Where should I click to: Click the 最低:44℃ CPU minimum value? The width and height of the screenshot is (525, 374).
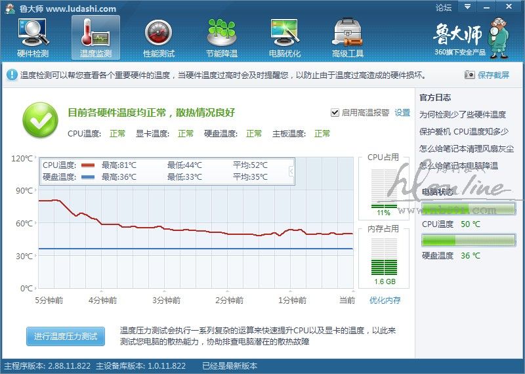185,165
